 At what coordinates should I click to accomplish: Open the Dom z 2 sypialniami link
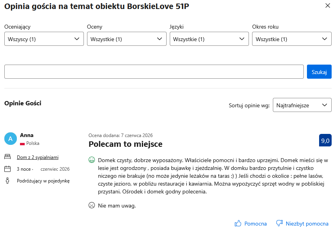coord(38,157)
